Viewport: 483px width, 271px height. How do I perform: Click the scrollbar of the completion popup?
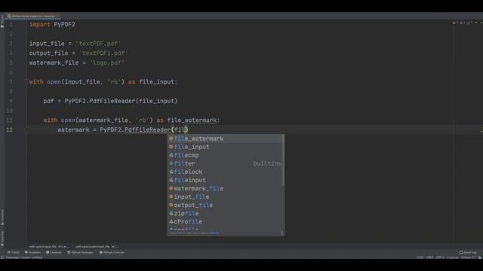(283, 160)
